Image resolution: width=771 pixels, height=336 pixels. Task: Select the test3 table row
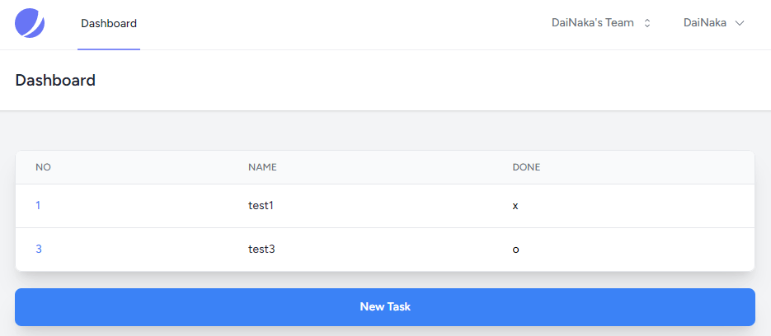click(385, 250)
